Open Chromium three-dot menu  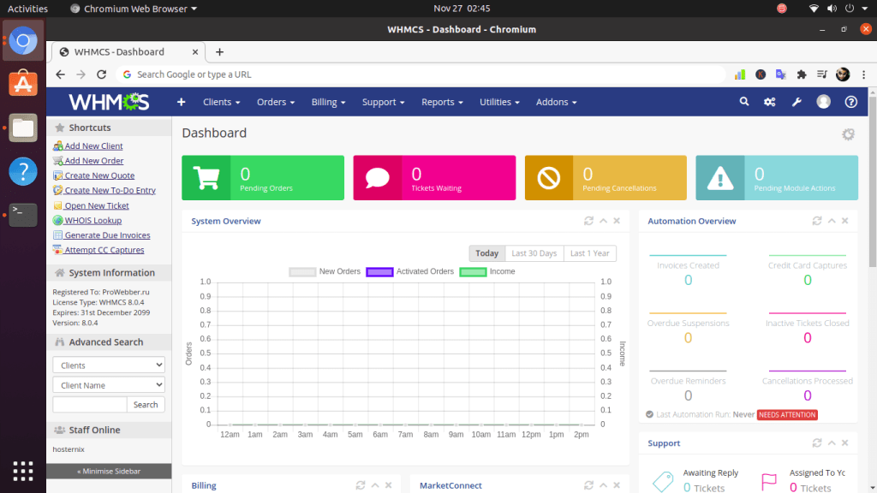pyautogui.click(x=863, y=74)
